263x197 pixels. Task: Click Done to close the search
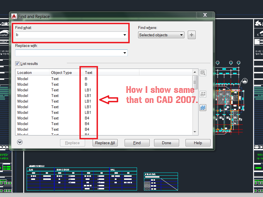pyautogui.click(x=166, y=142)
